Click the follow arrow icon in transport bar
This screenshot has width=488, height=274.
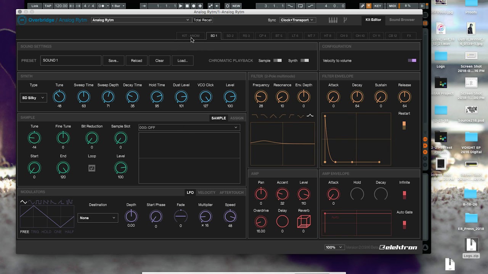(x=143, y=6)
